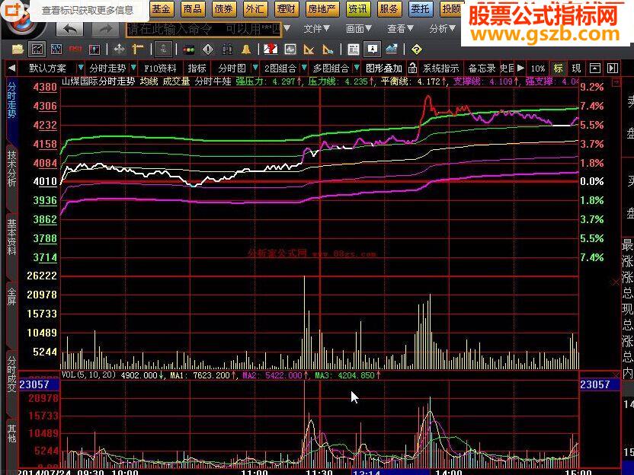
Task: Toggle the 10% scale button
Action: click(538, 68)
